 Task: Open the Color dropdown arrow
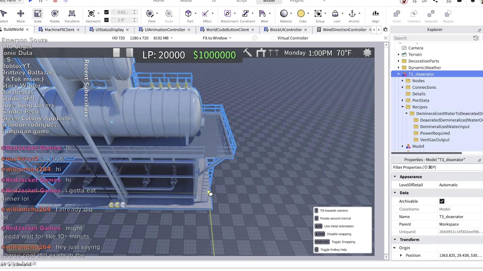pos(308,14)
